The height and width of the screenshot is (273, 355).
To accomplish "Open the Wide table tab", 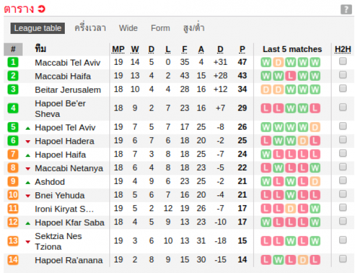I will tap(128, 28).
